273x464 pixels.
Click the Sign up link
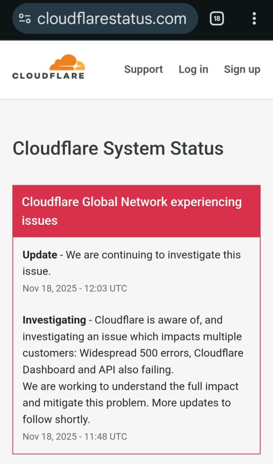click(242, 69)
